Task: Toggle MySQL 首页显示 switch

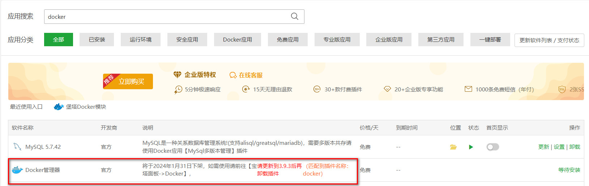Action: [493, 147]
